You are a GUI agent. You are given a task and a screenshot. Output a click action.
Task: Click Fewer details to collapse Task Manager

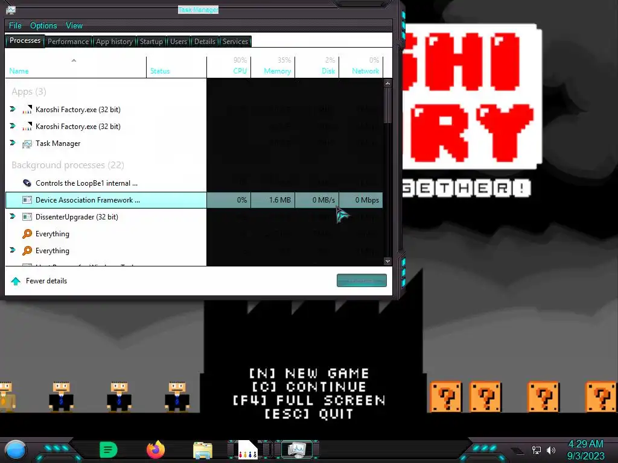(x=46, y=281)
